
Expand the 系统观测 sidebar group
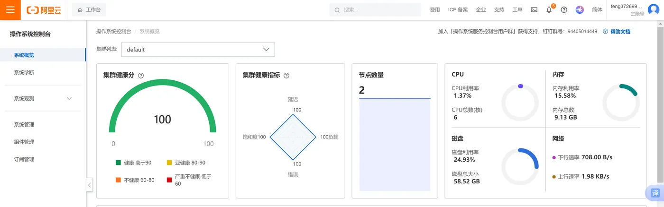click(43, 98)
